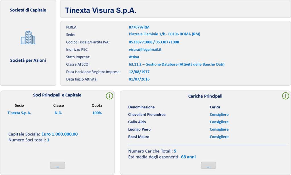Click Consigliere role for Luongo Piero
This screenshot has height=175, width=291.
[219, 129]
